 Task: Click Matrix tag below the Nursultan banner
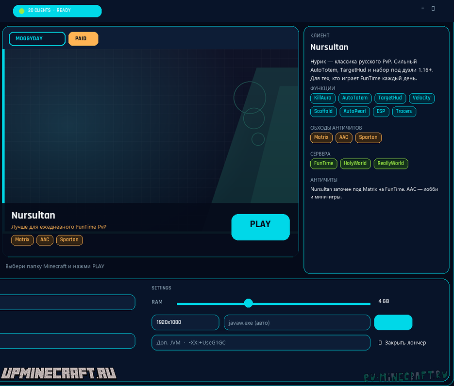[22, 240]
